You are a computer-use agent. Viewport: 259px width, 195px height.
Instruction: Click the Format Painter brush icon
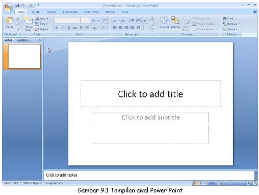(18, 30)
